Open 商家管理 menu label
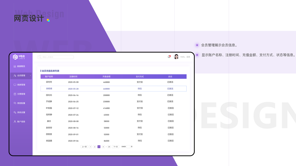The height and width of the screenshot is (166, 296). point(21,85)
